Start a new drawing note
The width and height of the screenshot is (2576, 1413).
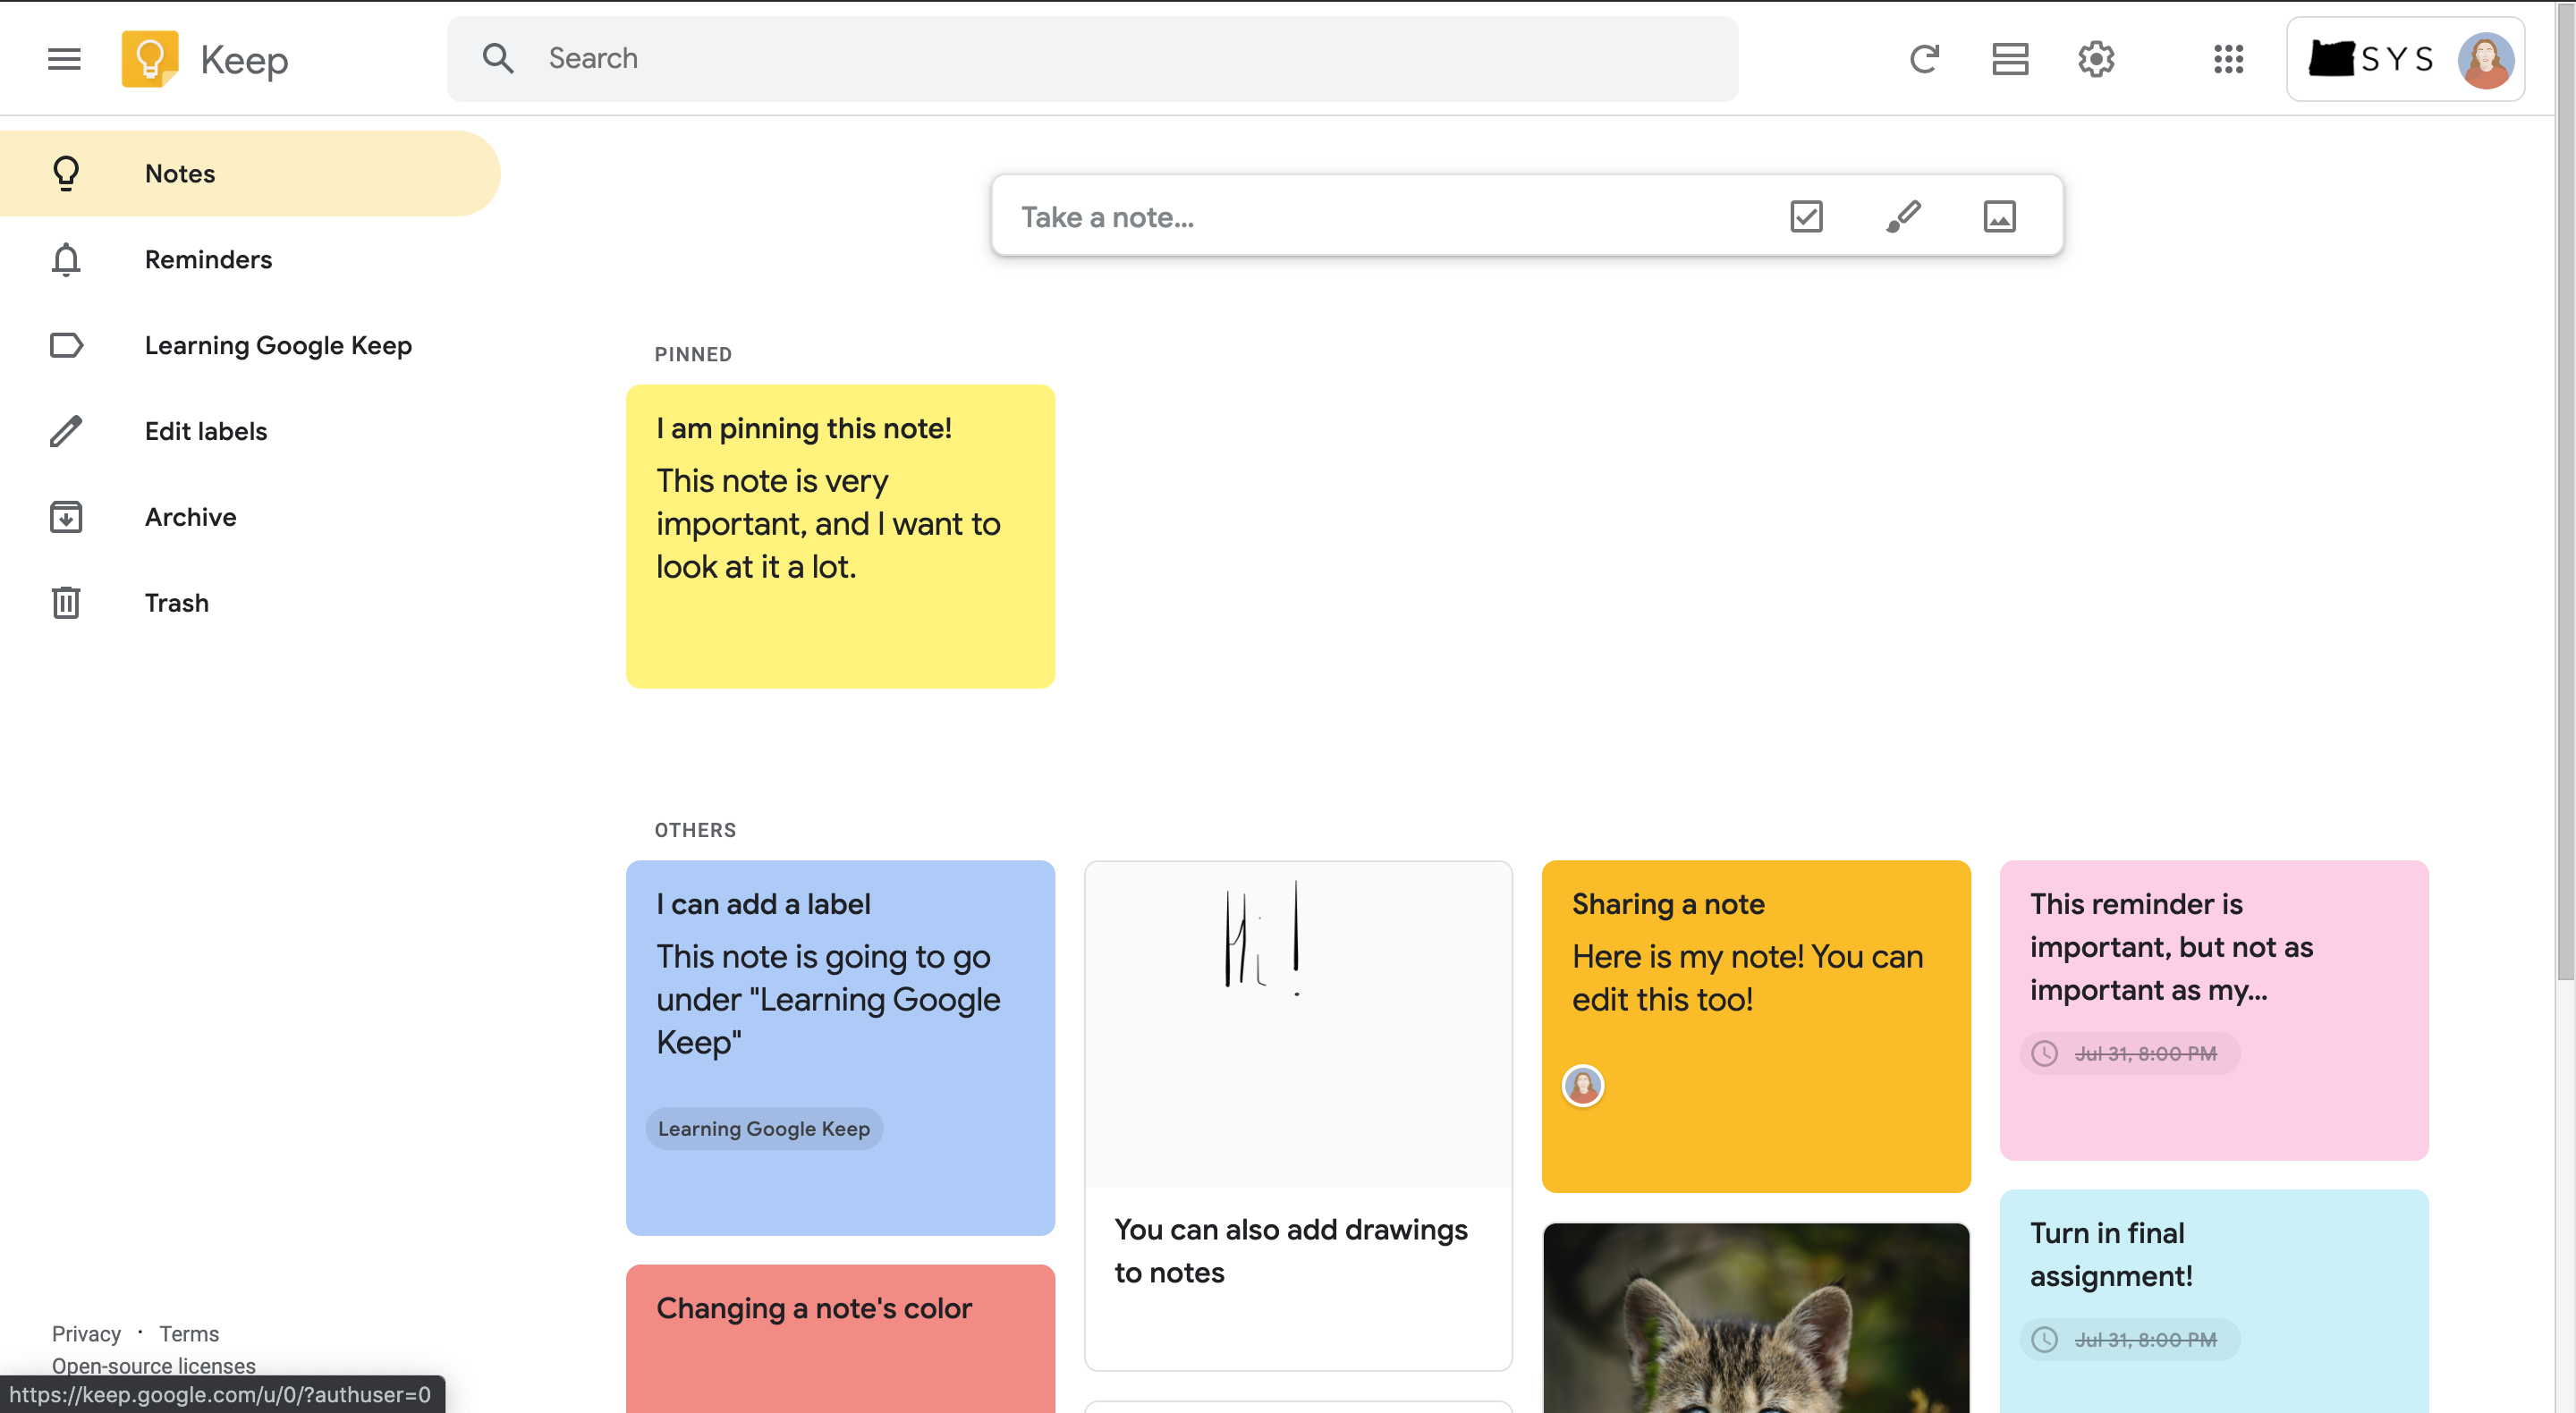[x=1903, y=216]
